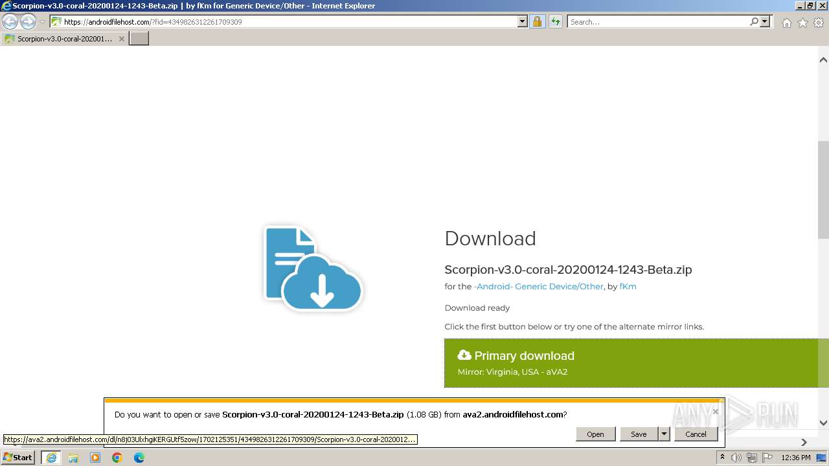This screenshot has width=829, height=466.
Task: Expand the Save options dropdown arrow
Action: coord(664,434)
